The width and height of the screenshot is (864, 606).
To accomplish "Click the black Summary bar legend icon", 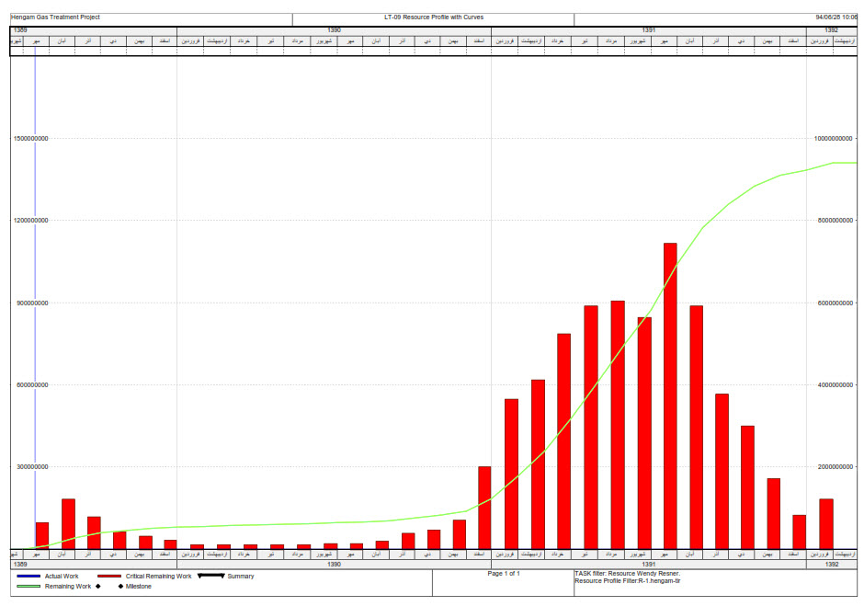I will point(210,577).
